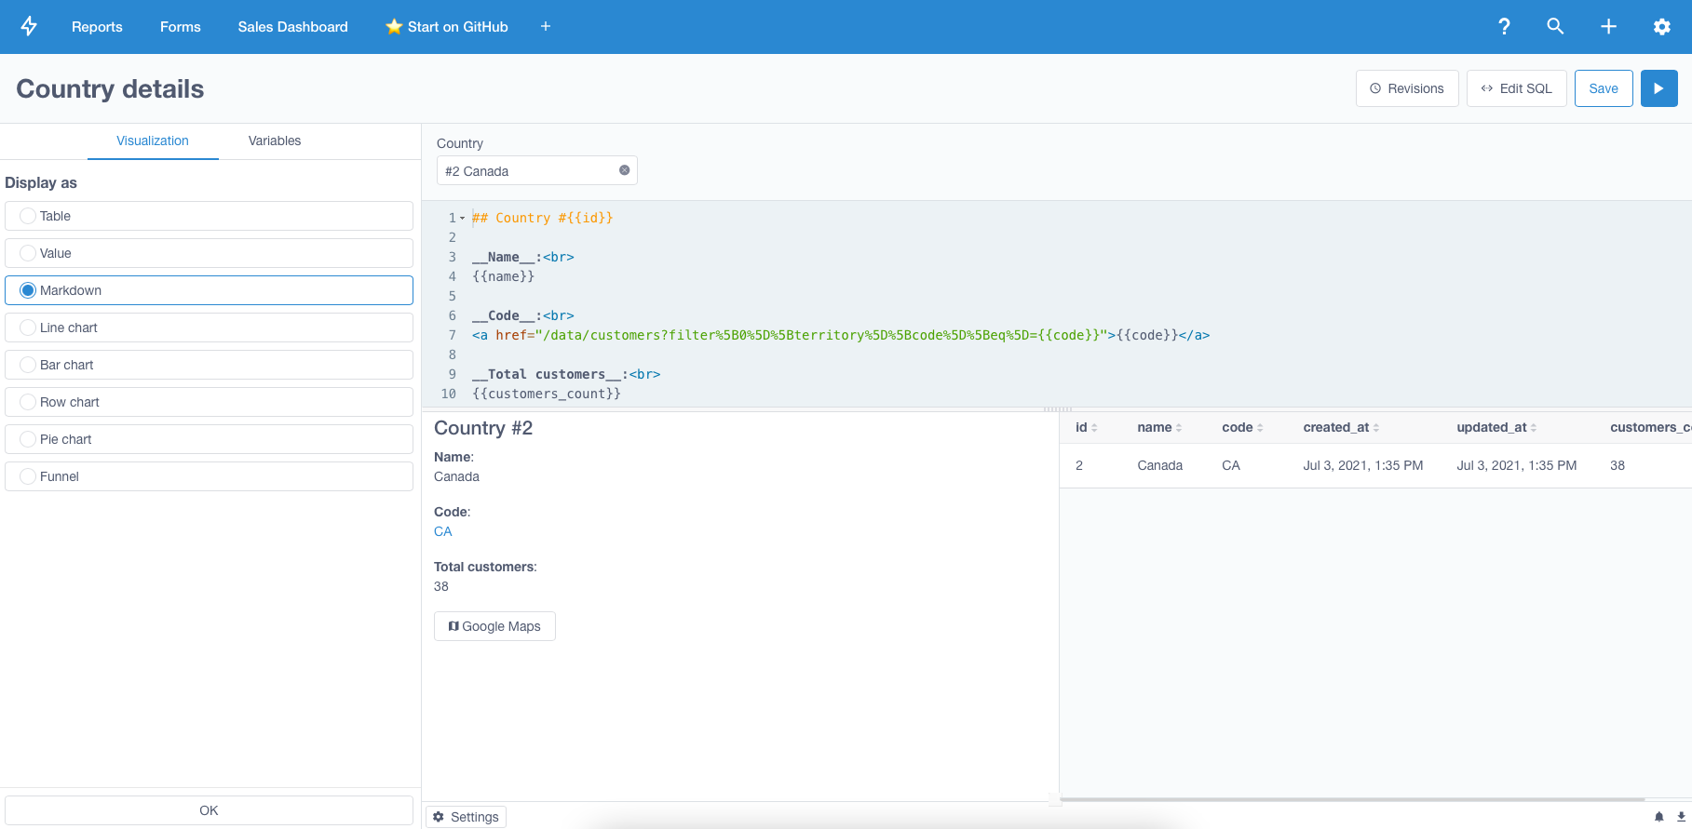
Task: Click horizontal scrollbar under results table
Action: (1351, 799)
